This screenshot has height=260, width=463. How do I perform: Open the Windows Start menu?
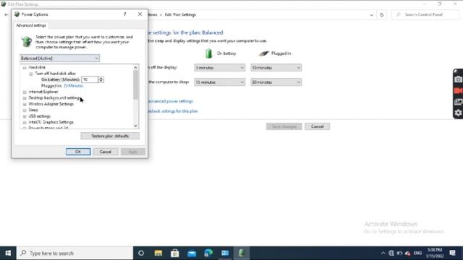(8, 253)
